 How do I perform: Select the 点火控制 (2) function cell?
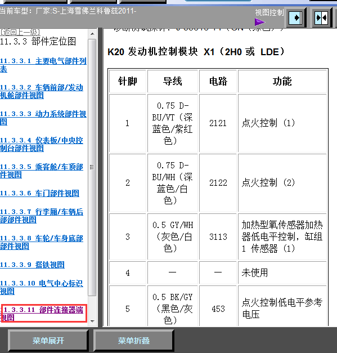tap(282, 183)
